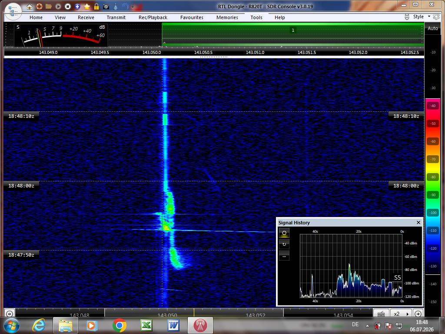This screenshot has height=334, width=445.
Task: Open Excel from the taskbar
Action: pyautogui.click(x=146, y=325)
